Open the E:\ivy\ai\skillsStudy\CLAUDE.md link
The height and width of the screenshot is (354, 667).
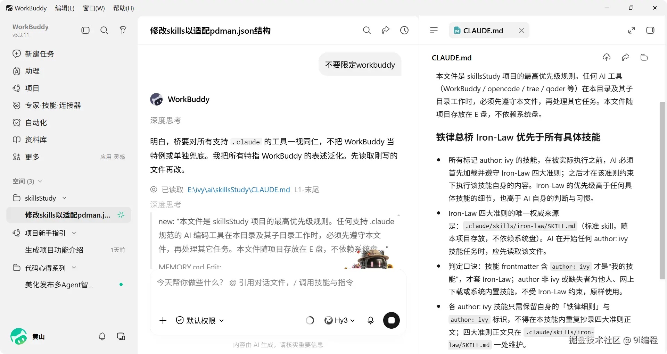pyautogui.click(x=239, y=190)
